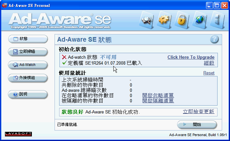Click the 開始 start button
The width and height of the screenshot is (230, 141).
[197, 125]
